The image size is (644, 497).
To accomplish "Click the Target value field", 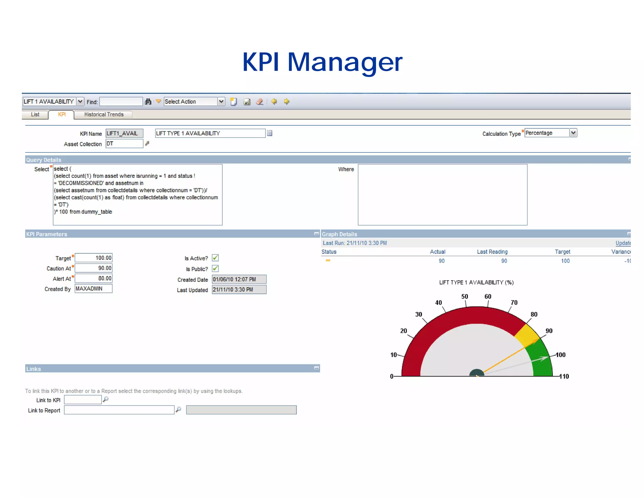I will [x=93, y=258].
